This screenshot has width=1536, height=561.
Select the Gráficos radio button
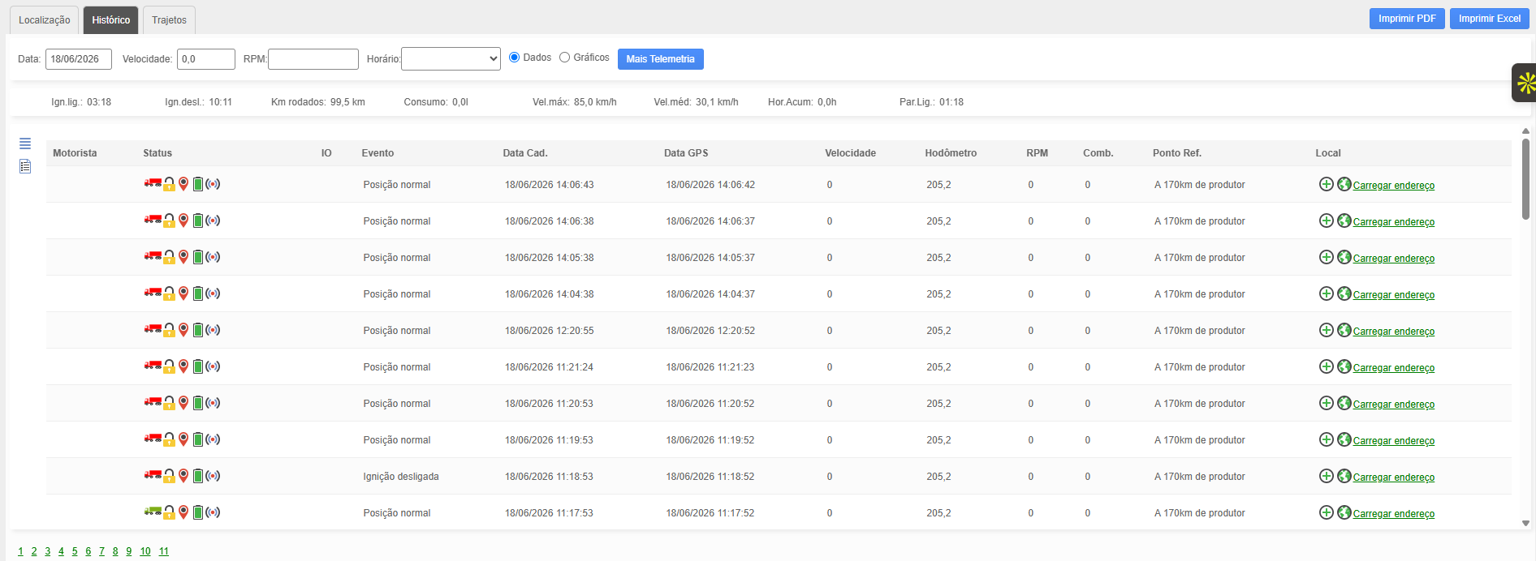pyautogui.click(x=564, y=58)
